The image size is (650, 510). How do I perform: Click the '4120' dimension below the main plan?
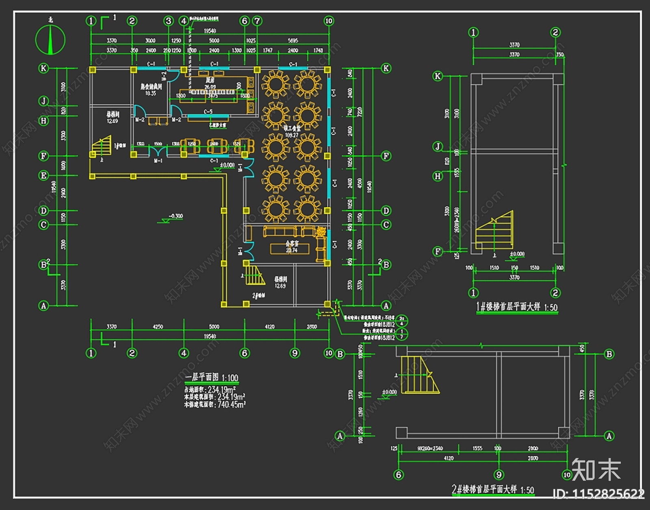point(270,327)
